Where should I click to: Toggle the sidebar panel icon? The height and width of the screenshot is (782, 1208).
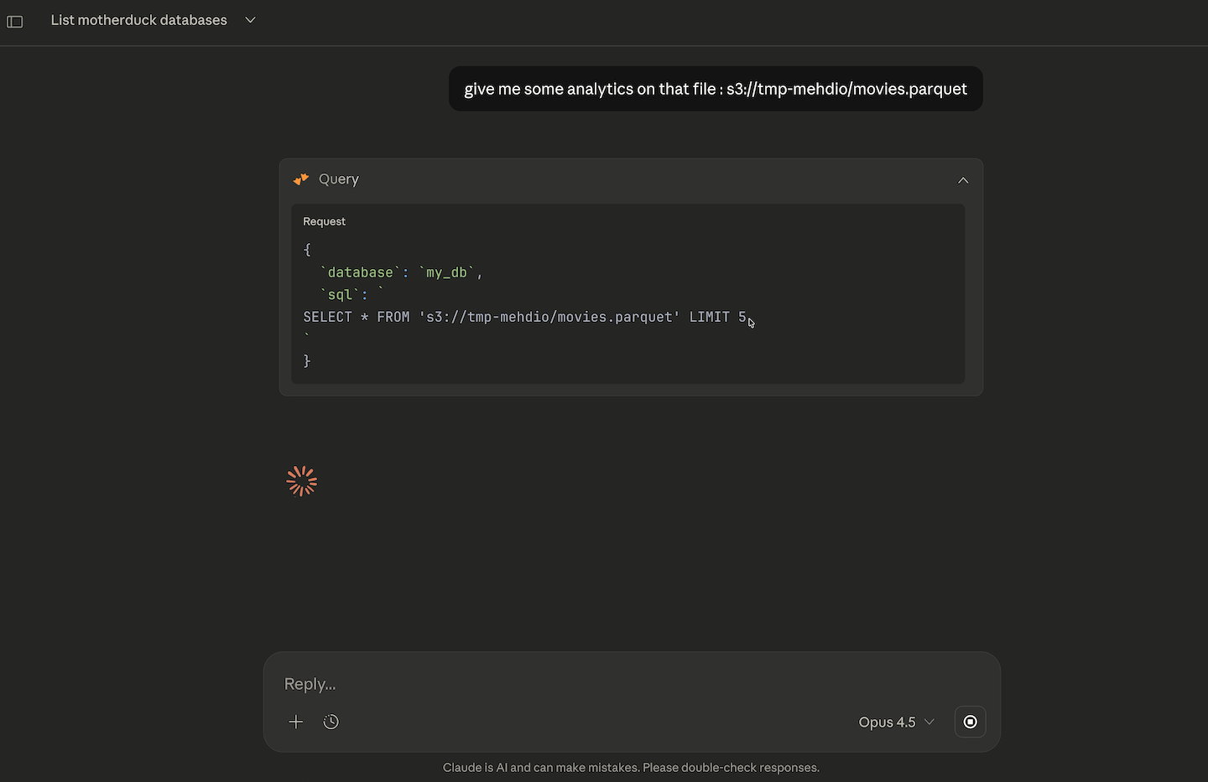point(15,21)
